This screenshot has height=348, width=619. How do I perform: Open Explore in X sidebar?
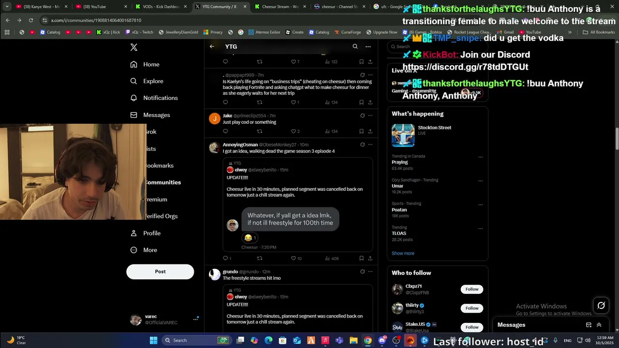[x=147, y=81]
